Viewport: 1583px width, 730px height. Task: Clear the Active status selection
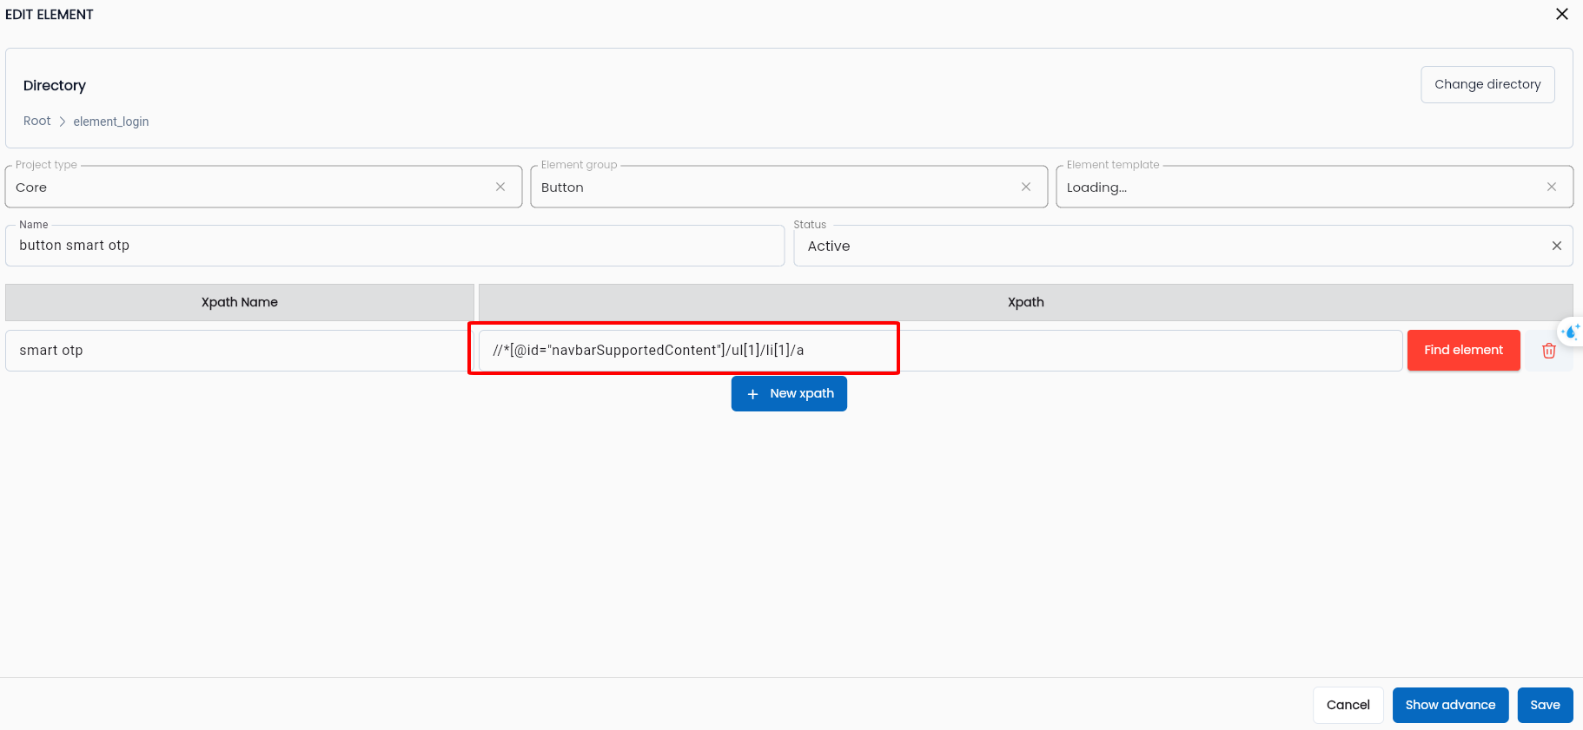pyautogui.click(x=1556, y=246)
